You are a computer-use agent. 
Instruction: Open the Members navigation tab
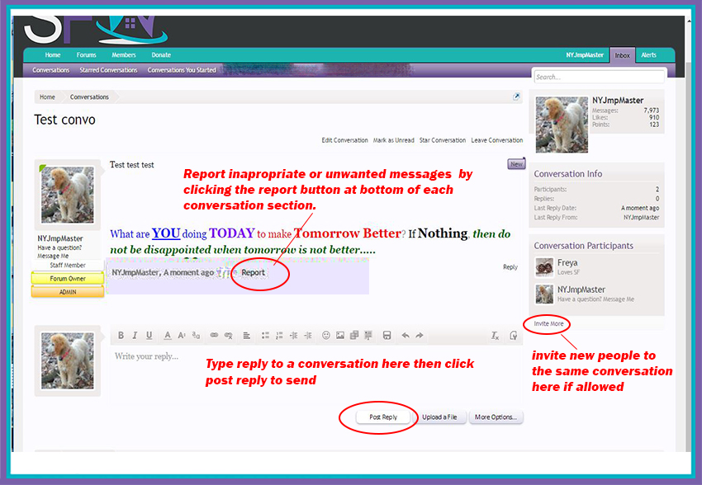click(124, 55)
